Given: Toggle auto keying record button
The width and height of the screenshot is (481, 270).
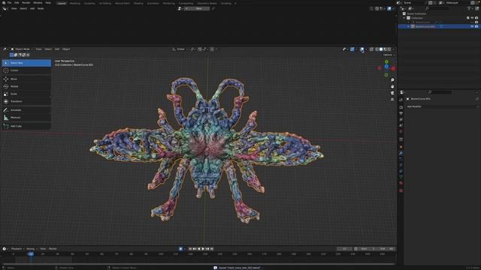Looking at the screenshot, I should pos(180,249).
